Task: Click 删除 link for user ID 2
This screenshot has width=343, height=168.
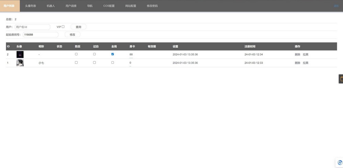Action: pos(297,55)
